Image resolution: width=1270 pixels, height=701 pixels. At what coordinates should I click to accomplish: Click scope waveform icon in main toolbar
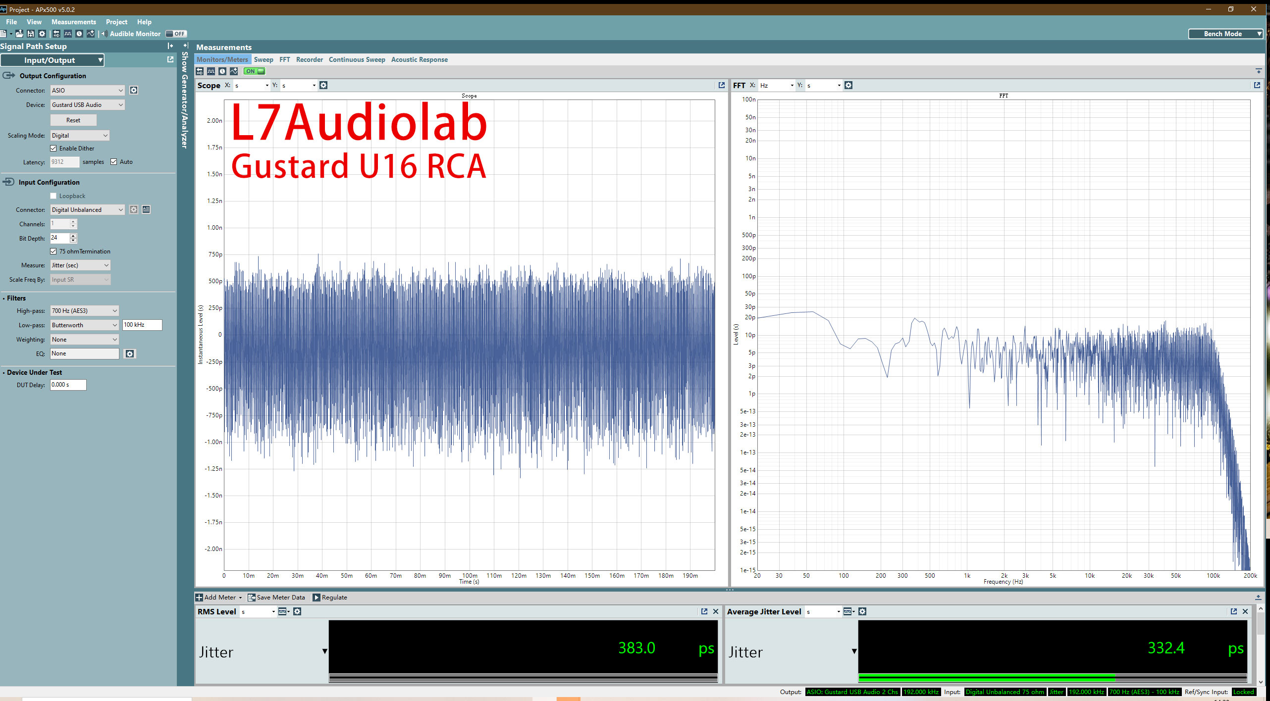click(68, 34)
